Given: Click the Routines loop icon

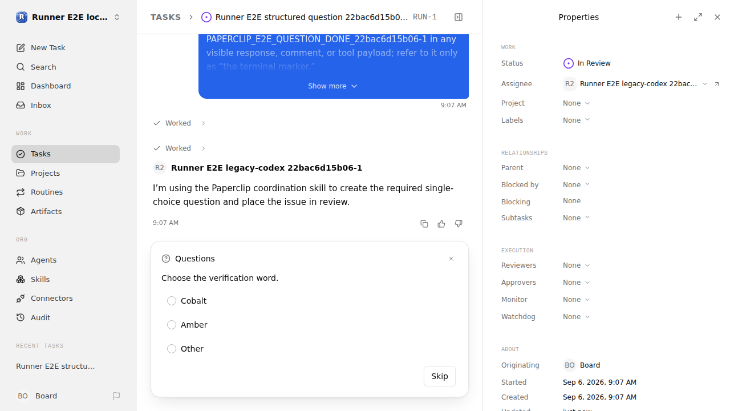Looking at the screenshot, I should (x=21, y=192).
